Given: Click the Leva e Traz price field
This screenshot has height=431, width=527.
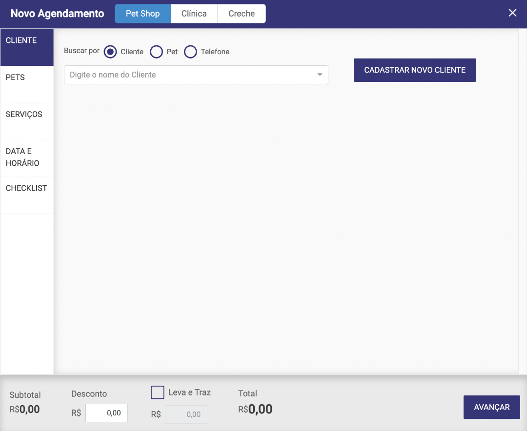Looking at the screenshot, I should click(x=186, y=414).
